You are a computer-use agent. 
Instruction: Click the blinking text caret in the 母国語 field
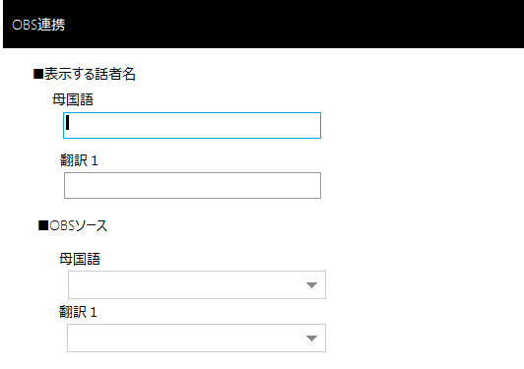pos(68,123)
